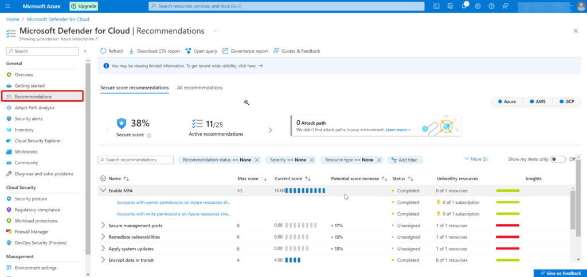Expand Encrypt data in transit group

pyautogui.click(x=103, y=260)
